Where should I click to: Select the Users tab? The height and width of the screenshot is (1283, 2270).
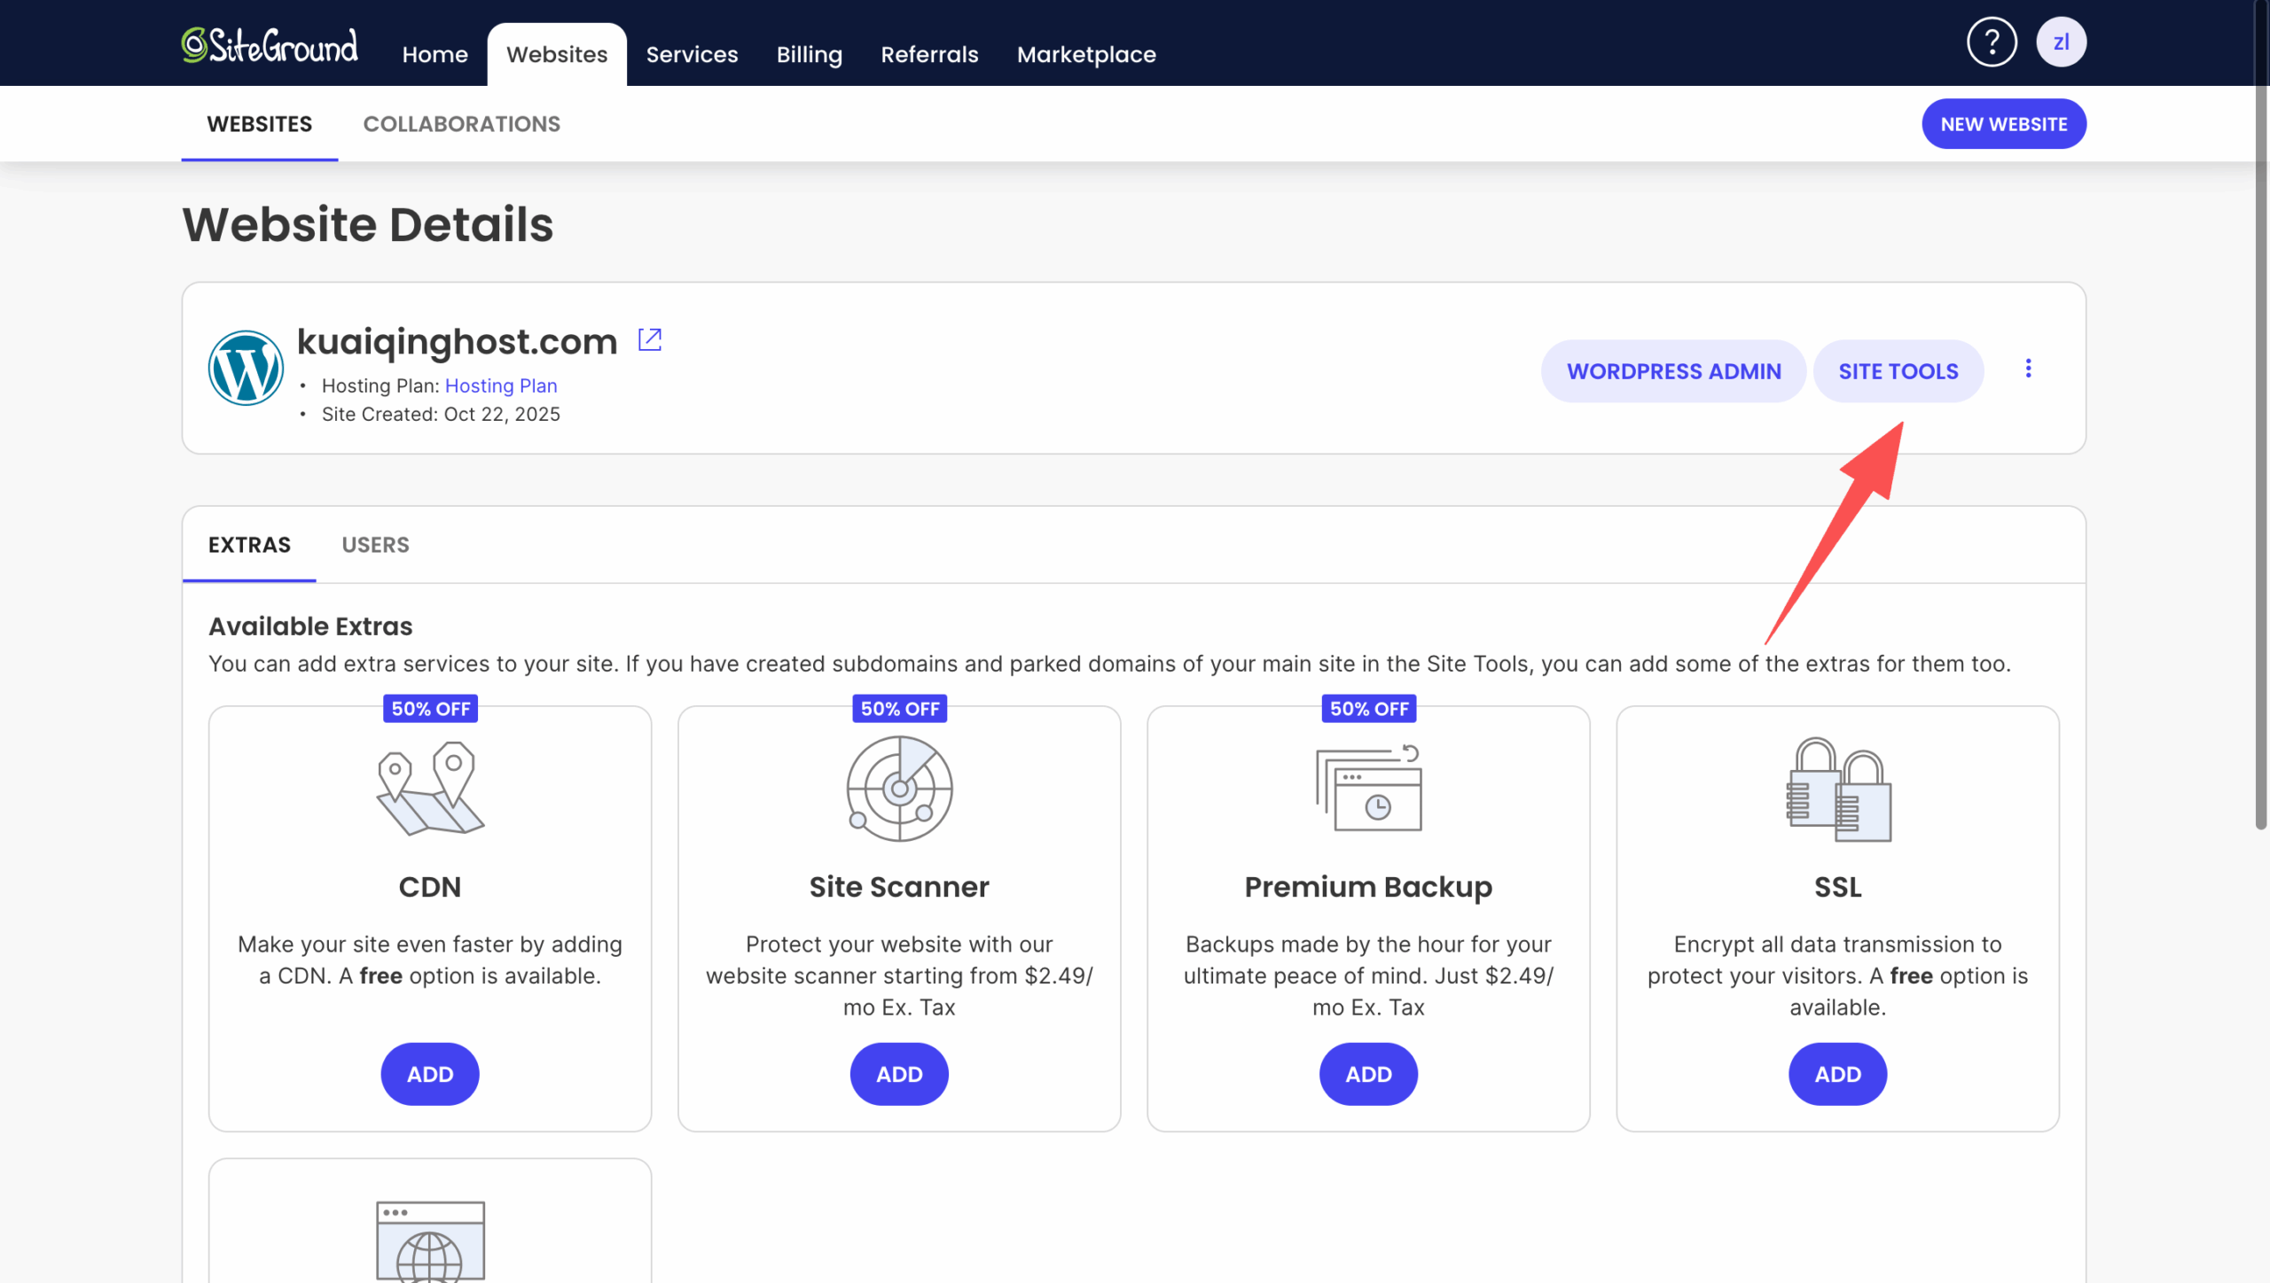[375, 545]
